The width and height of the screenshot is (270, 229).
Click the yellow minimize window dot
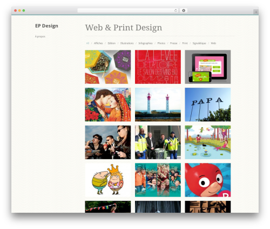pyautogui.click(x=19, y=10)
